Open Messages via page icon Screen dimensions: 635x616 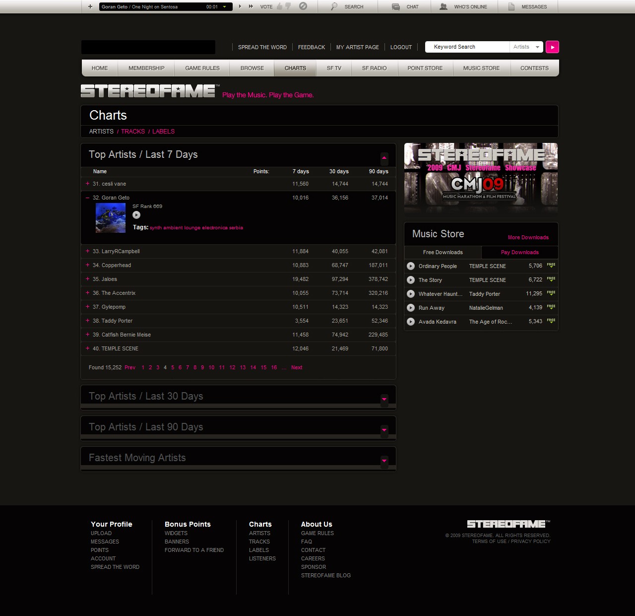click(x=511, y=6)
